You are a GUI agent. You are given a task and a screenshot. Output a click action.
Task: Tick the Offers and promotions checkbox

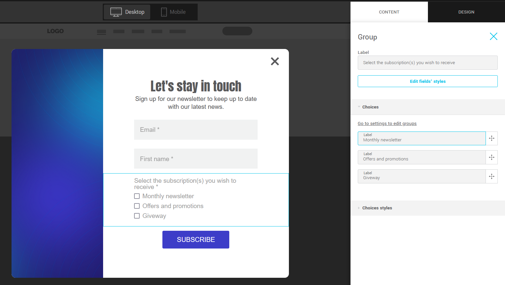137,206
